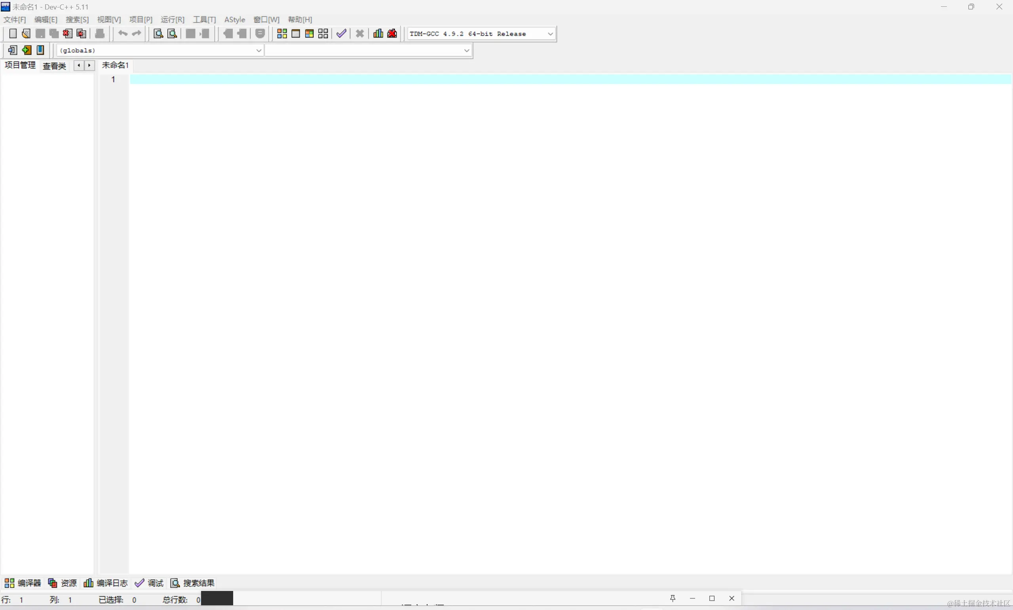This screenshot has width=1013, height=610.
Task: Click the Compile and Run icon
Action: tap(309, 34)
